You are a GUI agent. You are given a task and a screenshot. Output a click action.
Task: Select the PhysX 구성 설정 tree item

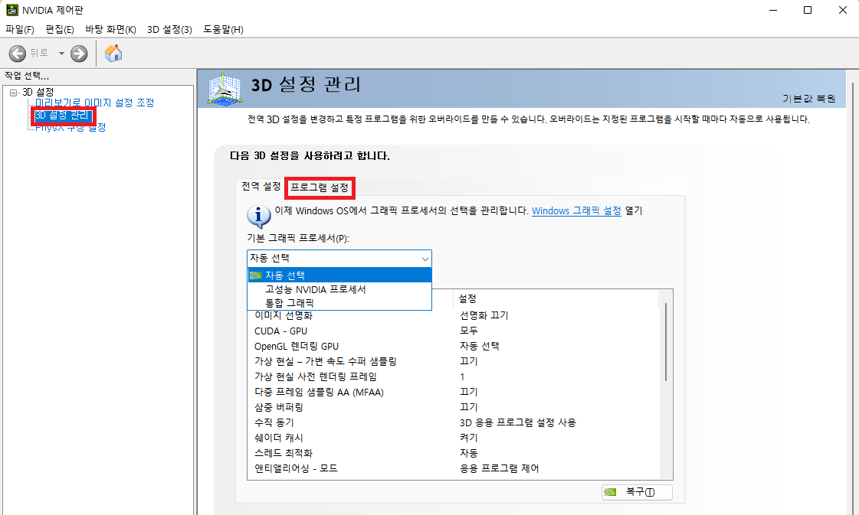(x=70, y=128)
